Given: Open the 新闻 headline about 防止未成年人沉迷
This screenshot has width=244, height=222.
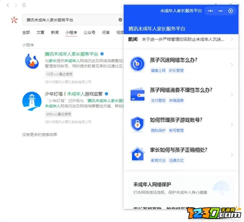Looking at the screenshot, I should 183,39.
